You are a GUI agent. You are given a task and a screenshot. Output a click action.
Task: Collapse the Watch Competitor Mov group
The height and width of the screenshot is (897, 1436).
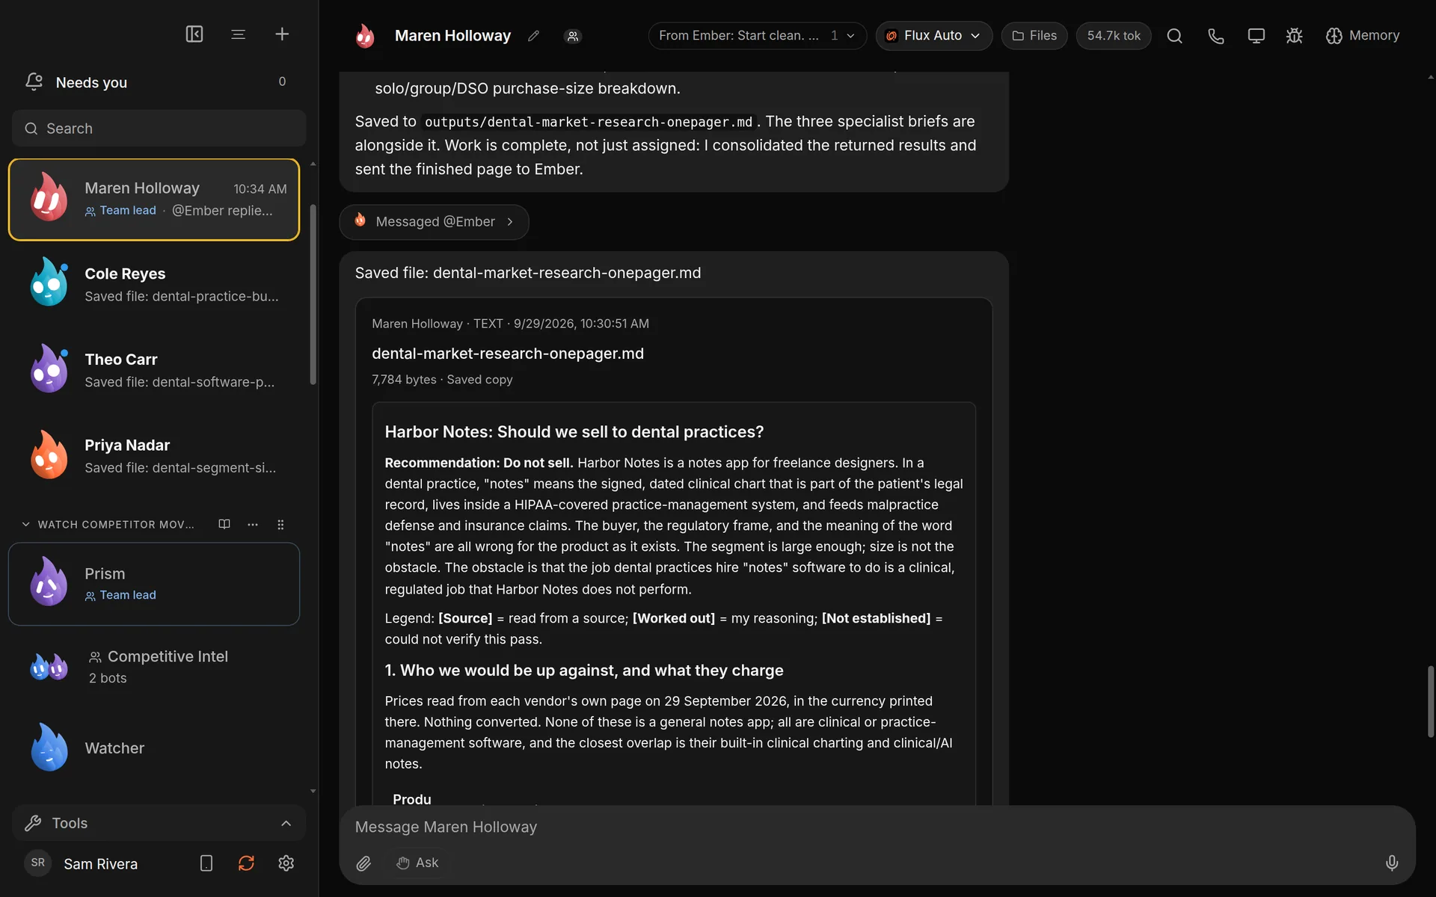point(26,525)
